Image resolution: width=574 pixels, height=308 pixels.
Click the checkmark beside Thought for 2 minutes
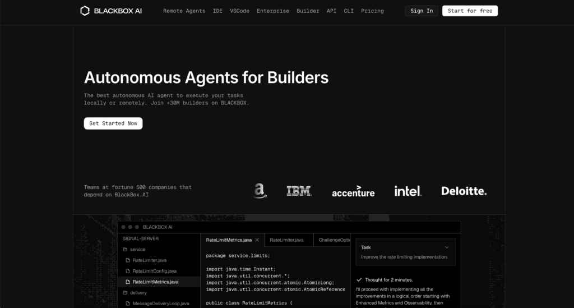(x=359, y=279)
